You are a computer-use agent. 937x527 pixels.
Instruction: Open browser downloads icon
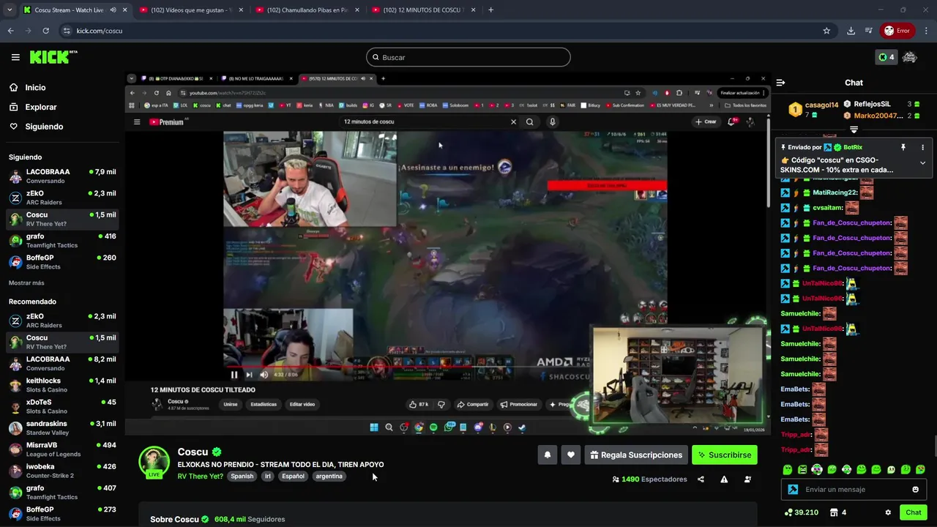(851, 31)
